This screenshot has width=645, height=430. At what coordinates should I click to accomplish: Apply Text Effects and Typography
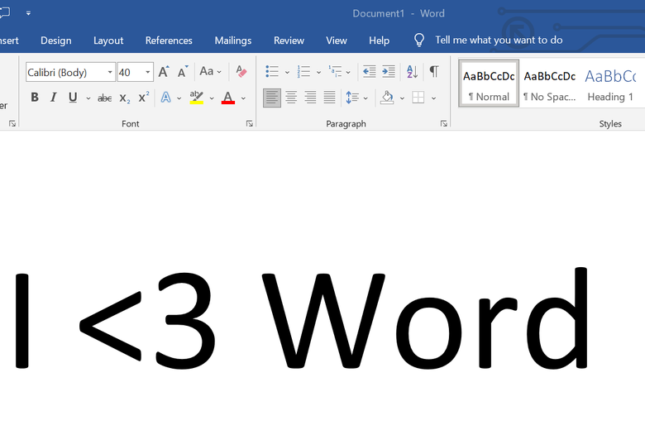[x=165, y=97]
